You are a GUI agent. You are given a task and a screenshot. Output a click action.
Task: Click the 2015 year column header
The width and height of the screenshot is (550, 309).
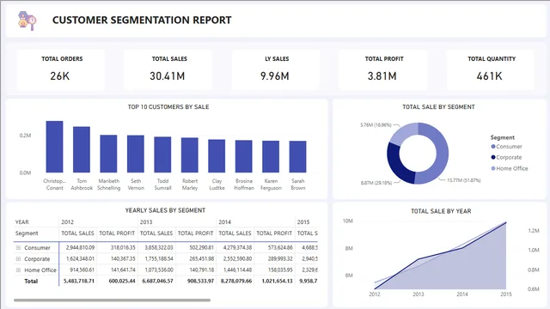pyautogui.click(x=303, y=222)
